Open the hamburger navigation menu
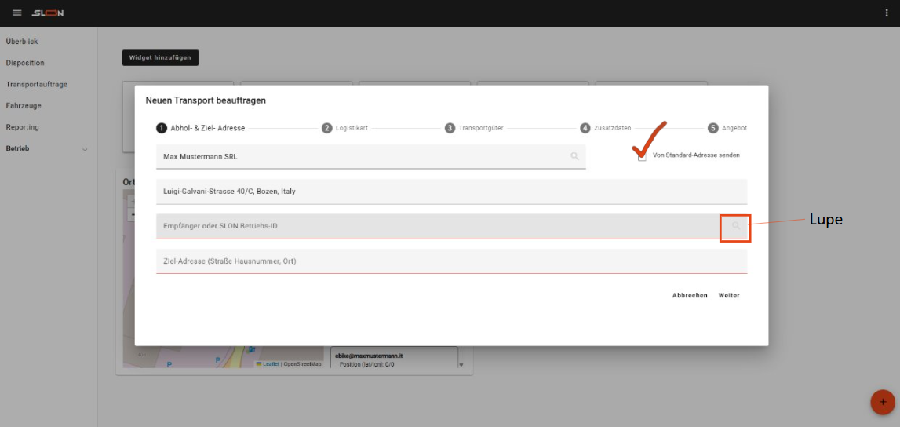Image resolution: width=900 pixels, height=427 pixels. [17, 13]
